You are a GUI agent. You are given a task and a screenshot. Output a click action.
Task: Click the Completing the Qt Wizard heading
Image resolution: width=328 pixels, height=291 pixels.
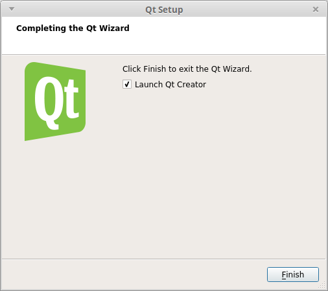point(73,28)
